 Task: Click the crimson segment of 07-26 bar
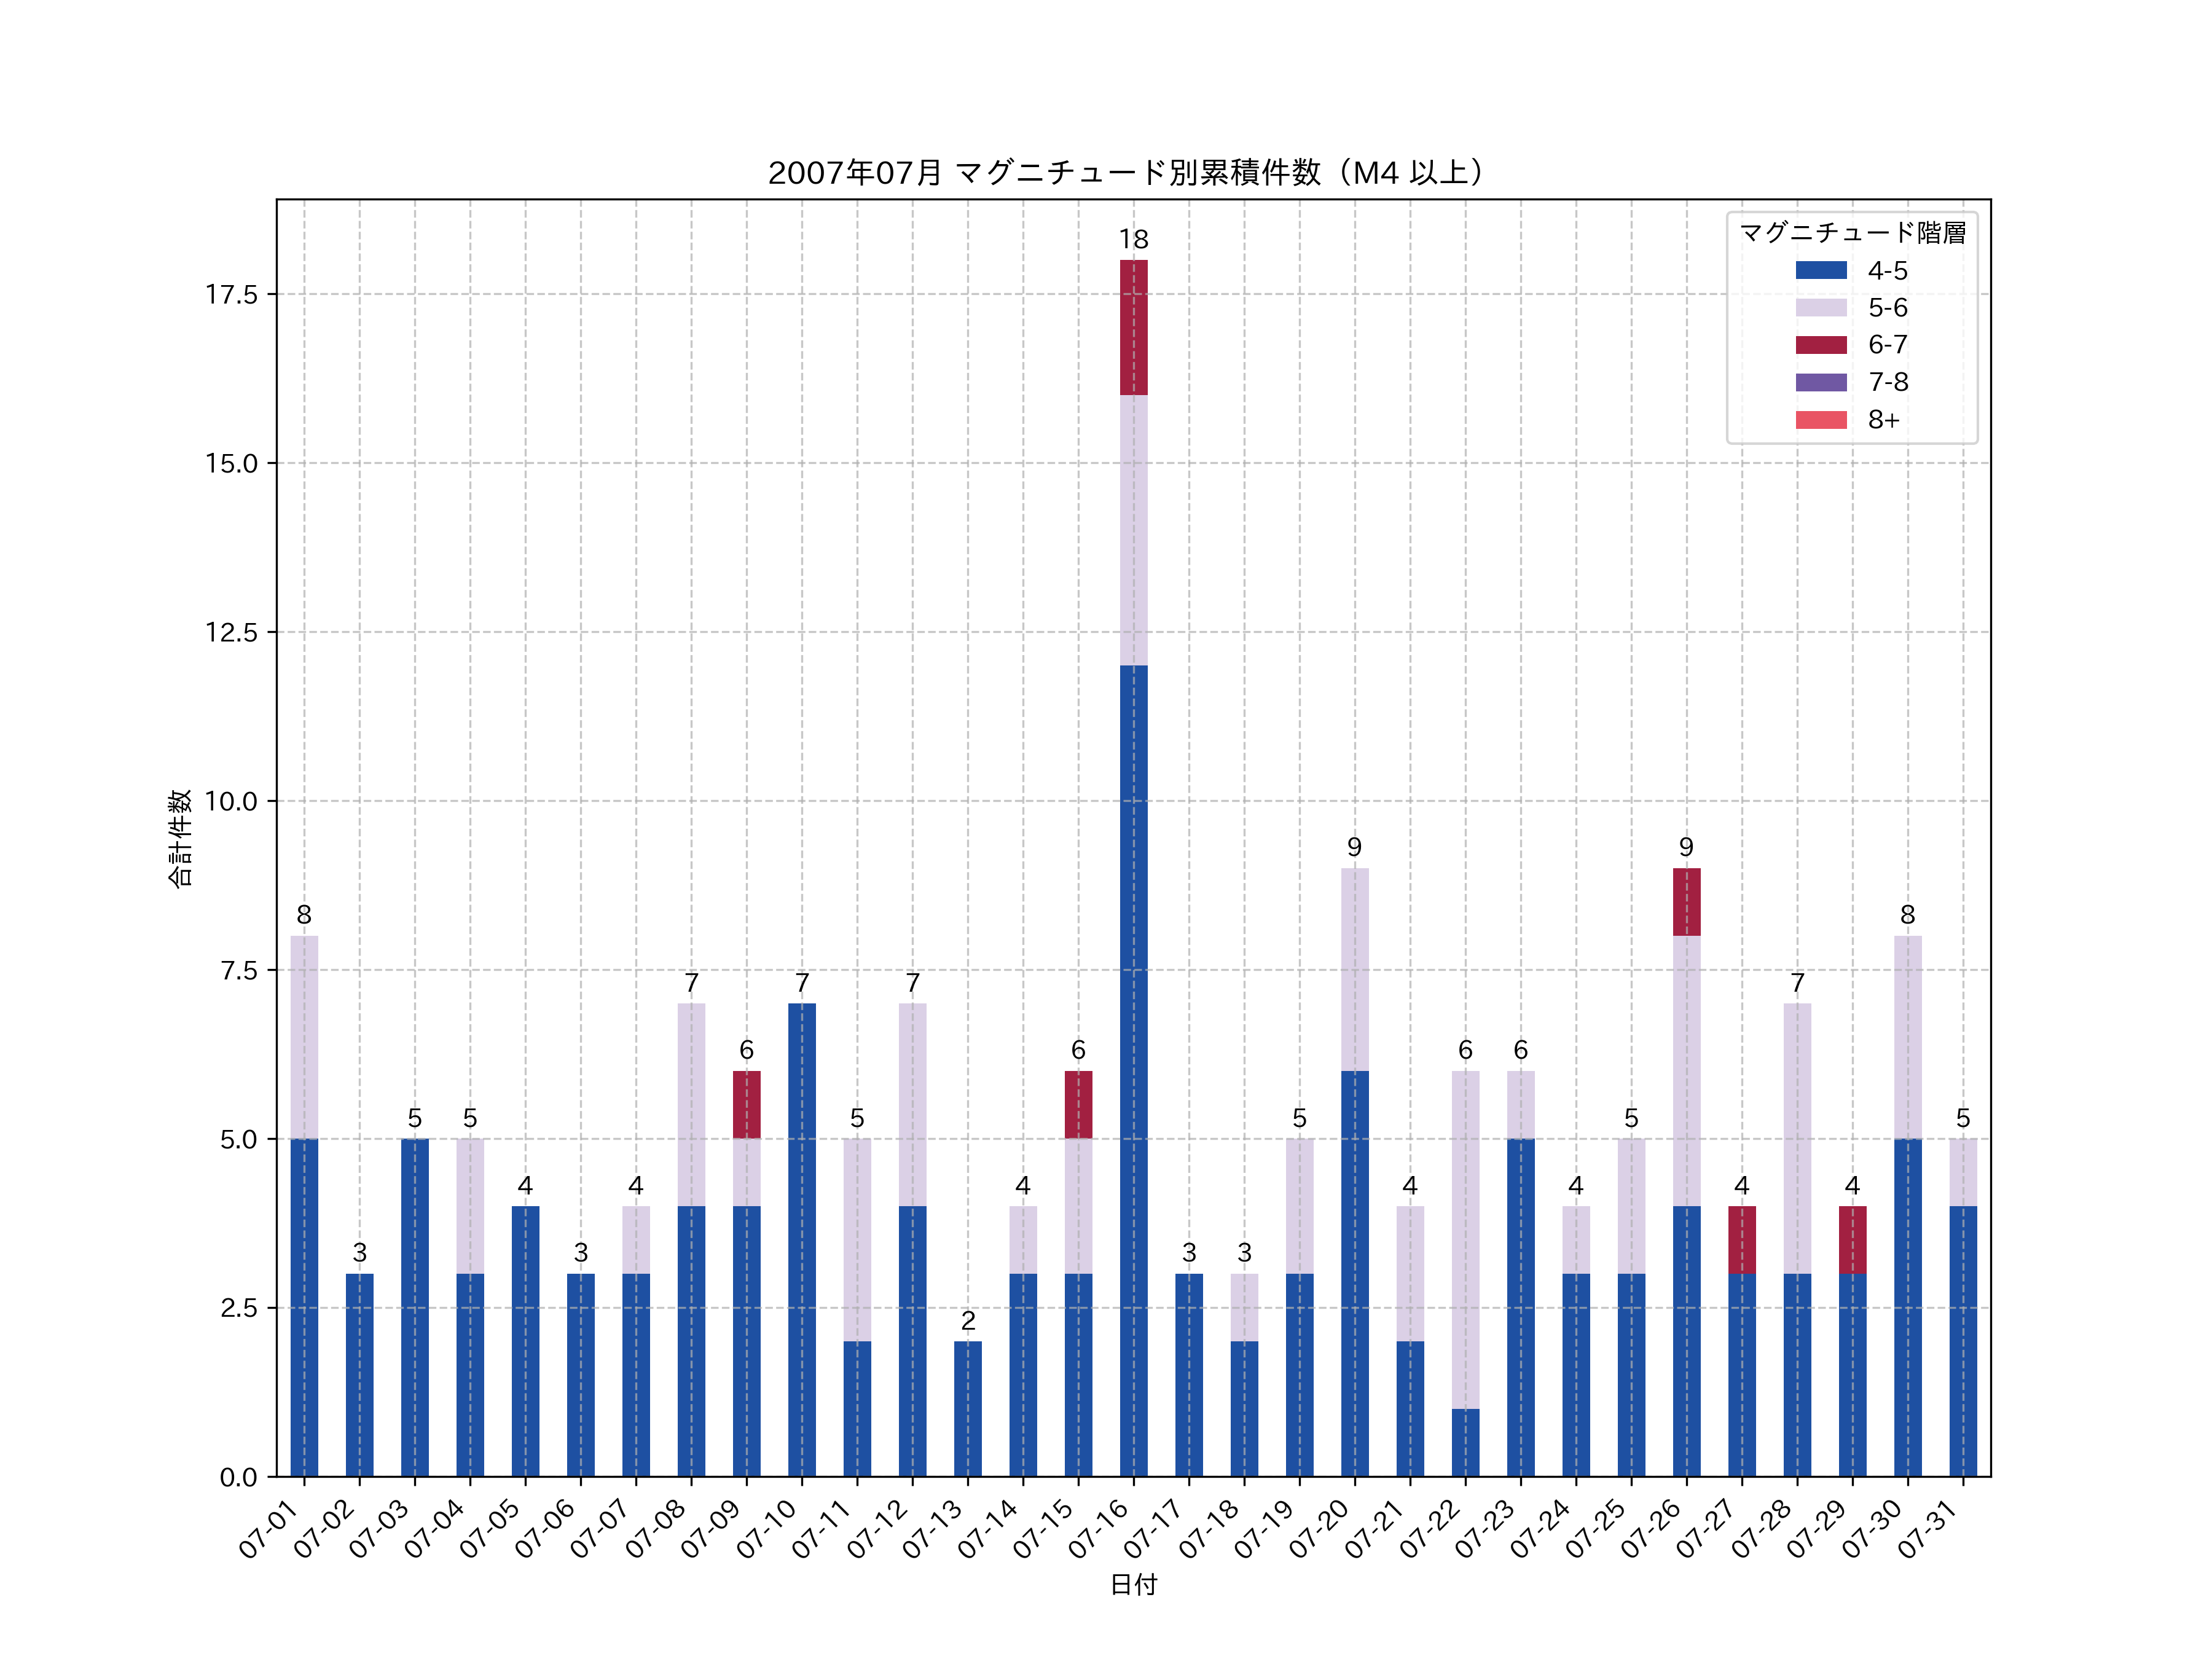click(x=1686, y=902)
